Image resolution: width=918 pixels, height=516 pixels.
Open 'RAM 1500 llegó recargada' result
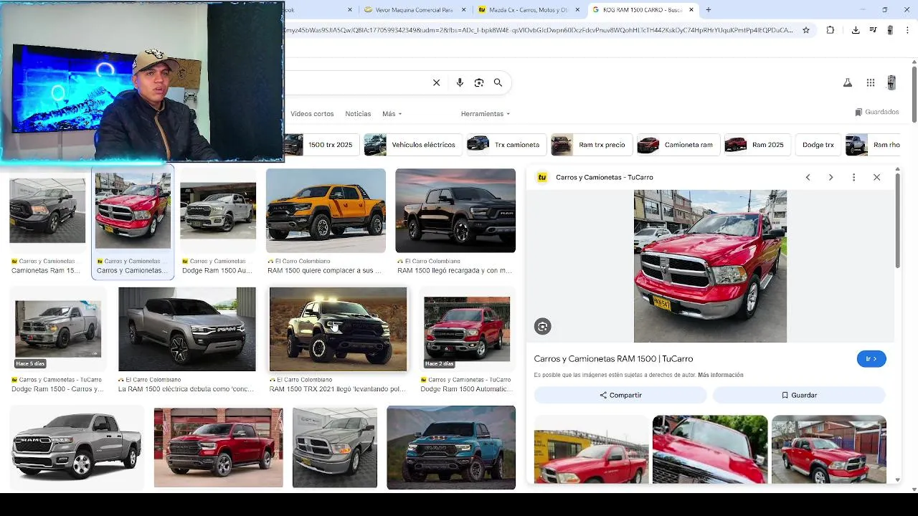coord(455,271)
